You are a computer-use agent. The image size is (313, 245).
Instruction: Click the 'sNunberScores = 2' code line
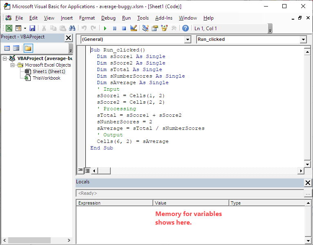(125, 122)
